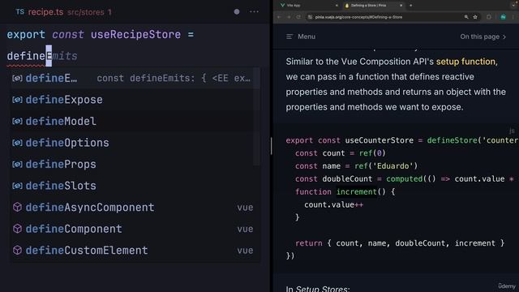
Task: Choose defineComponent from vue suggestion
Action: tap(135, 229)
